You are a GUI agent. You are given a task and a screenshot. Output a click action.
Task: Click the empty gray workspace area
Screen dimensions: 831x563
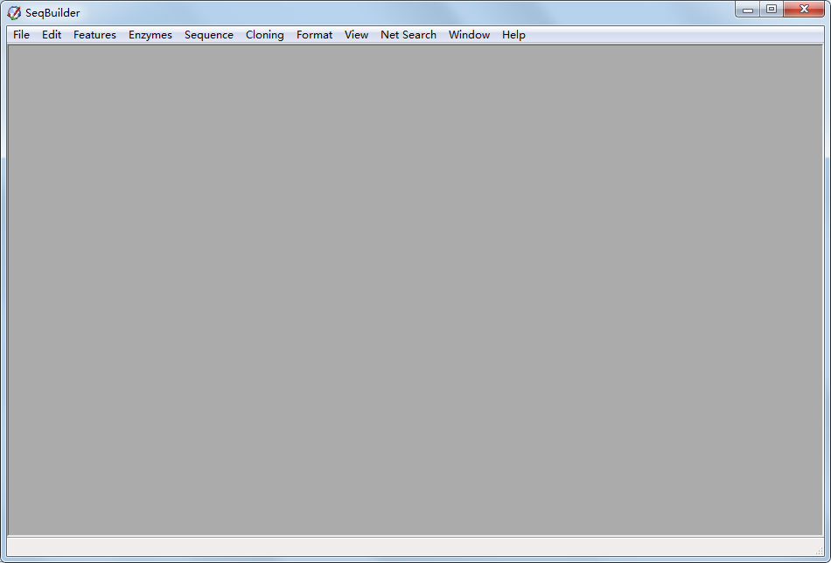415,288
